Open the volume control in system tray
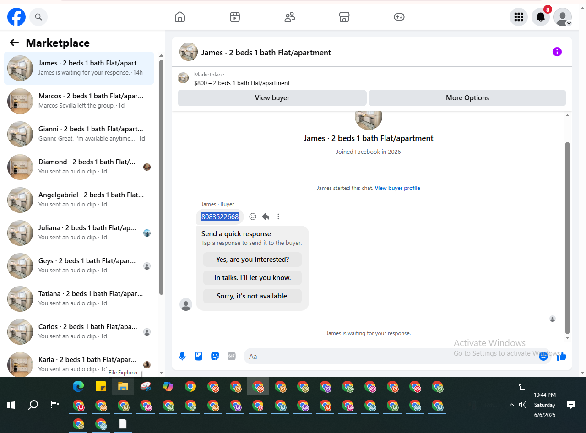 click(x=523, y=405)
